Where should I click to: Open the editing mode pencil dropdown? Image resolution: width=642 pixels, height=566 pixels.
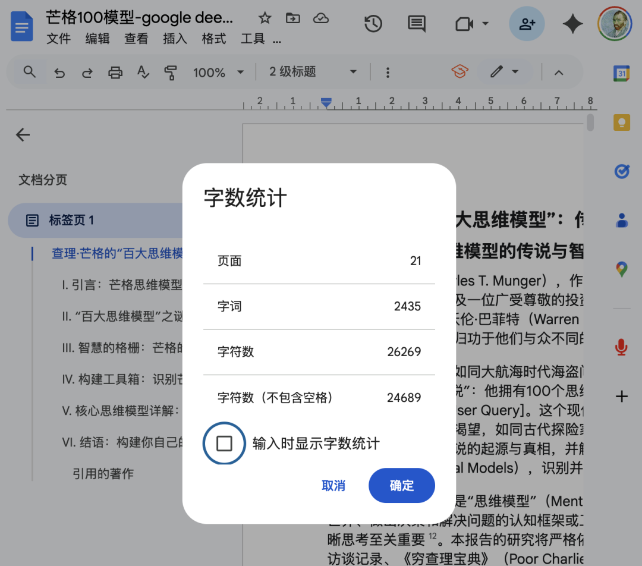pos(505,72)
